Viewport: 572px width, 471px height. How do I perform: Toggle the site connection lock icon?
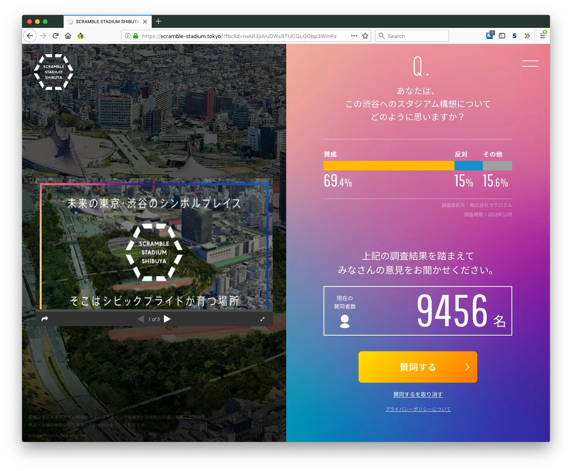click(136, 36)
